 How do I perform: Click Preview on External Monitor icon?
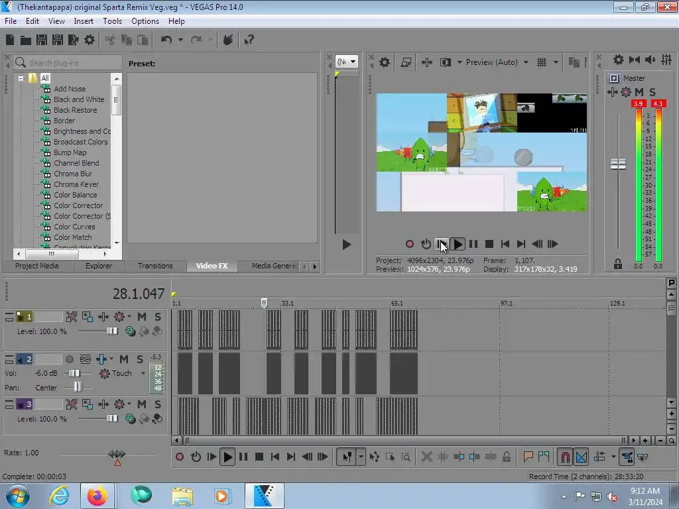tap(406, 62)
